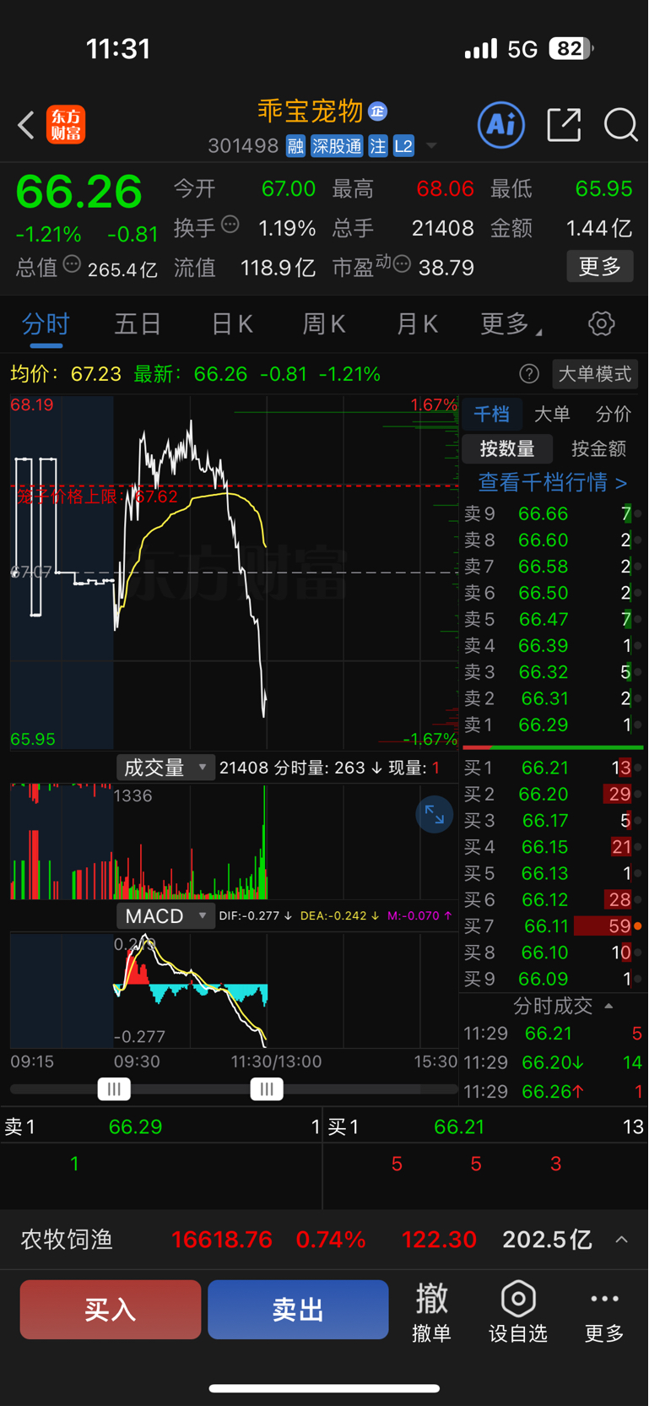Tap info icon beside 换手
The width and height of the screenshot is (649, 1406).
tap(230, 225)
